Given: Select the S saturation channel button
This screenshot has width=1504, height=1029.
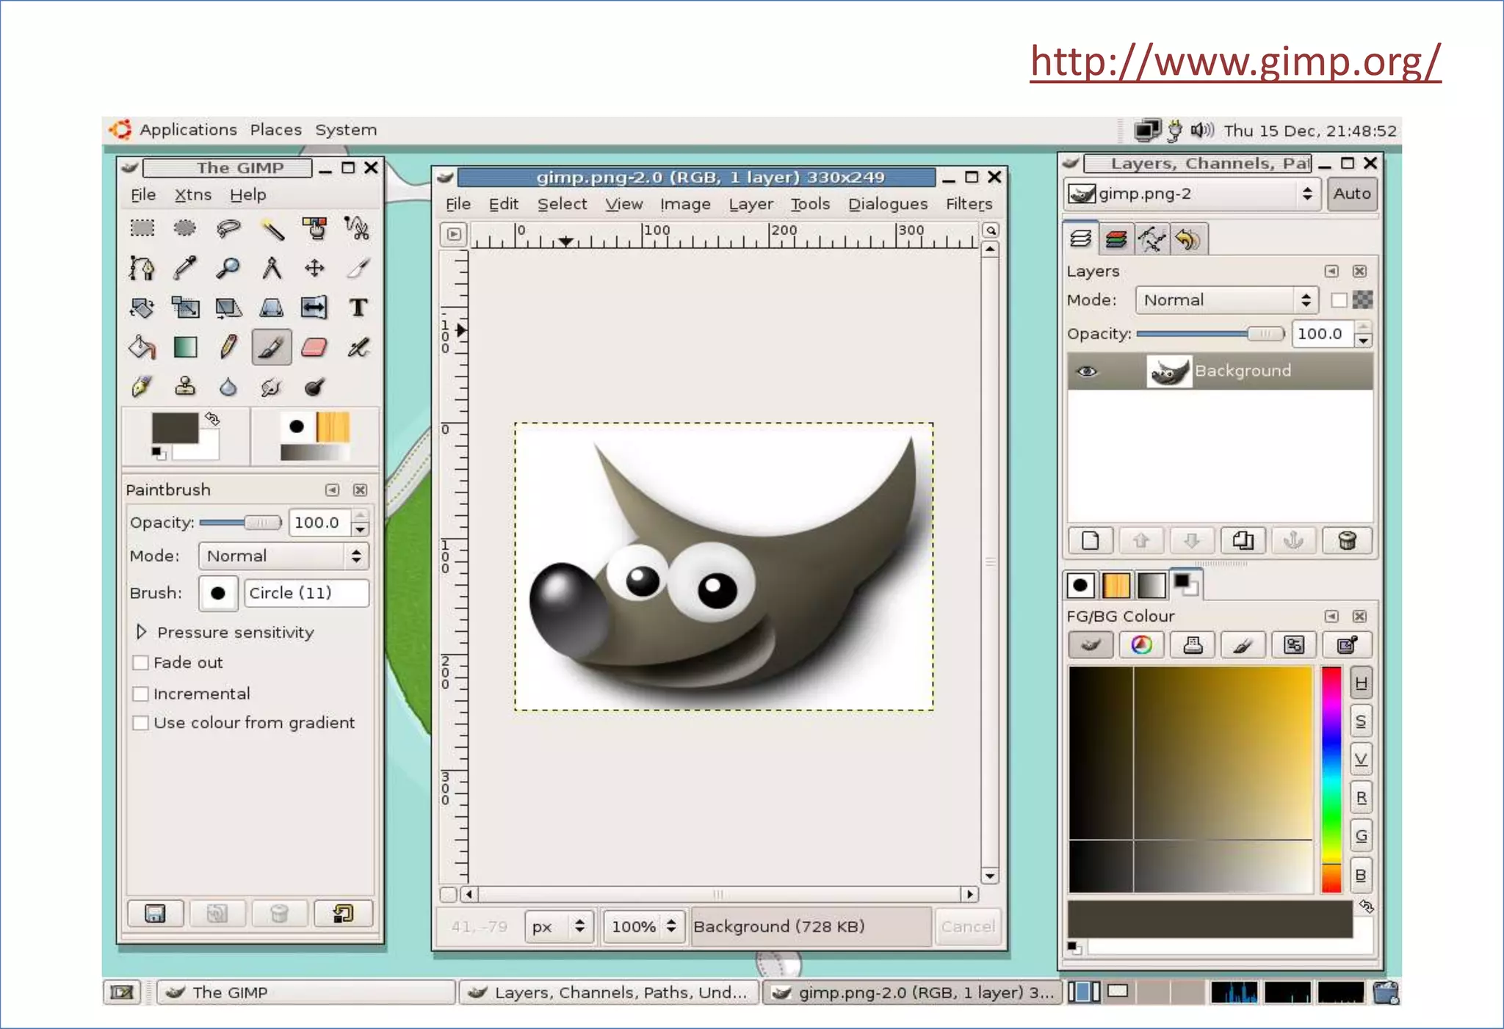Looking at the screenshot, I should click(1361, 721).
